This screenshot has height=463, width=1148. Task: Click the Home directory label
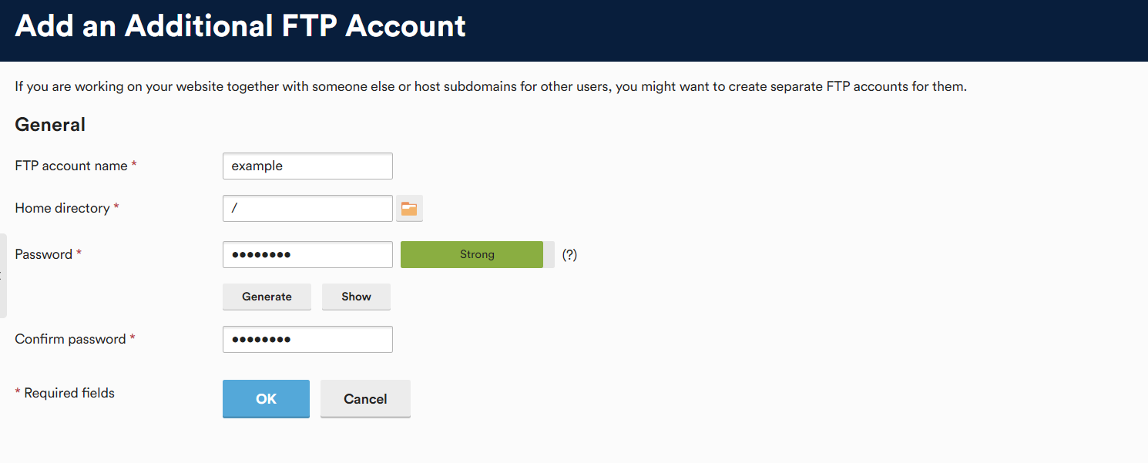62,208
